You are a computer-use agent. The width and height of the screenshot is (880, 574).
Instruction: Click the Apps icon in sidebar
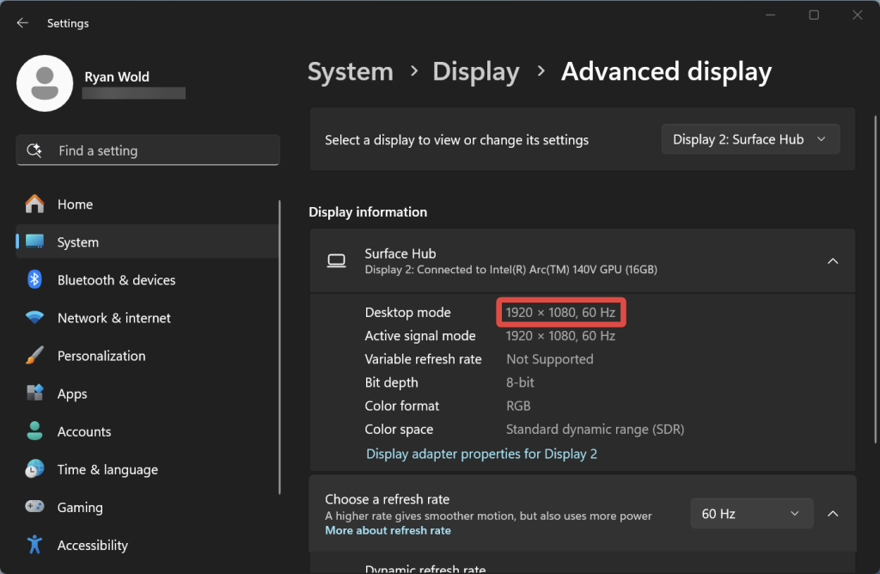click(x=34, y=393)
